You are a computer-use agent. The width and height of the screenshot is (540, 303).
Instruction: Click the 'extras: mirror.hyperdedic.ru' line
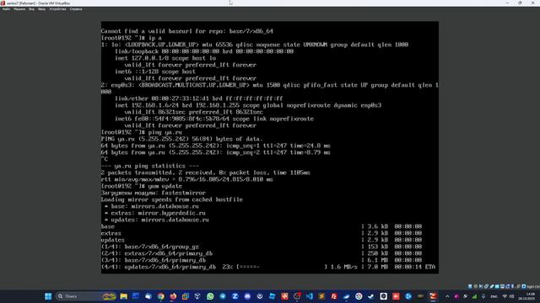tap(155, 213)
